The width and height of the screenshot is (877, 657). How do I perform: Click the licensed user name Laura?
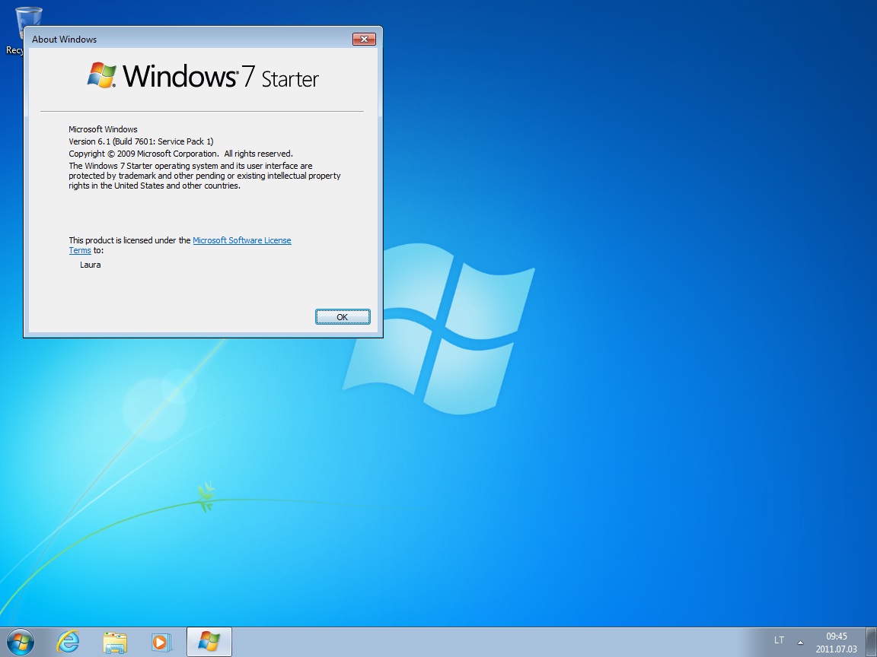pyautogui.click(x=90, y=265)
